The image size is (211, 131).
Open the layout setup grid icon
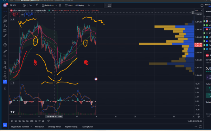tap(60, 5)
